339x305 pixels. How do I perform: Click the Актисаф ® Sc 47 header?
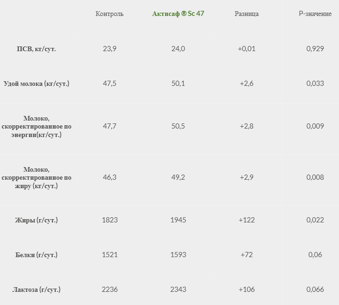click(x=178, y=14)
